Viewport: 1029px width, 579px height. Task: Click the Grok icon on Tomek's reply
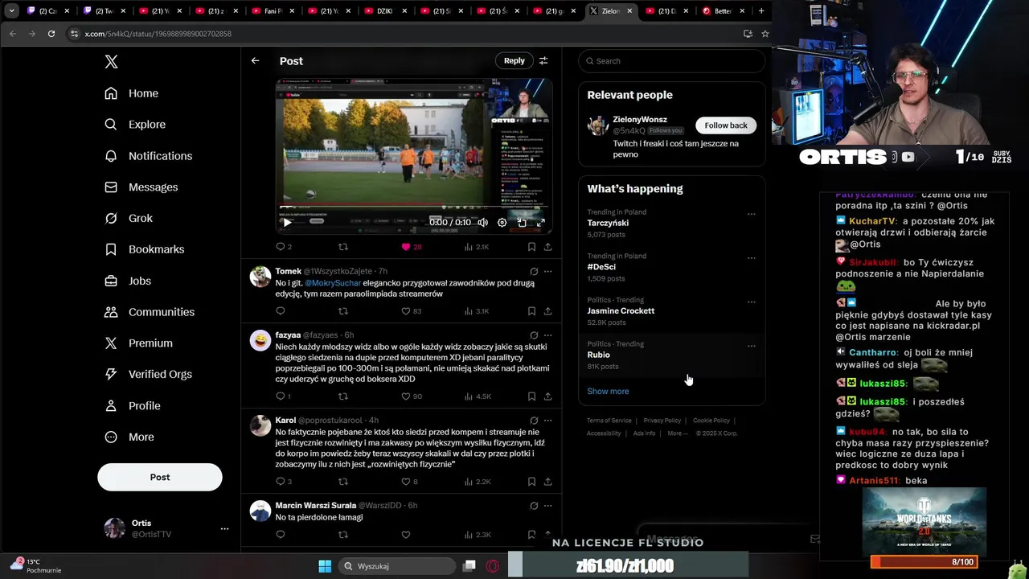pos(534,272)
